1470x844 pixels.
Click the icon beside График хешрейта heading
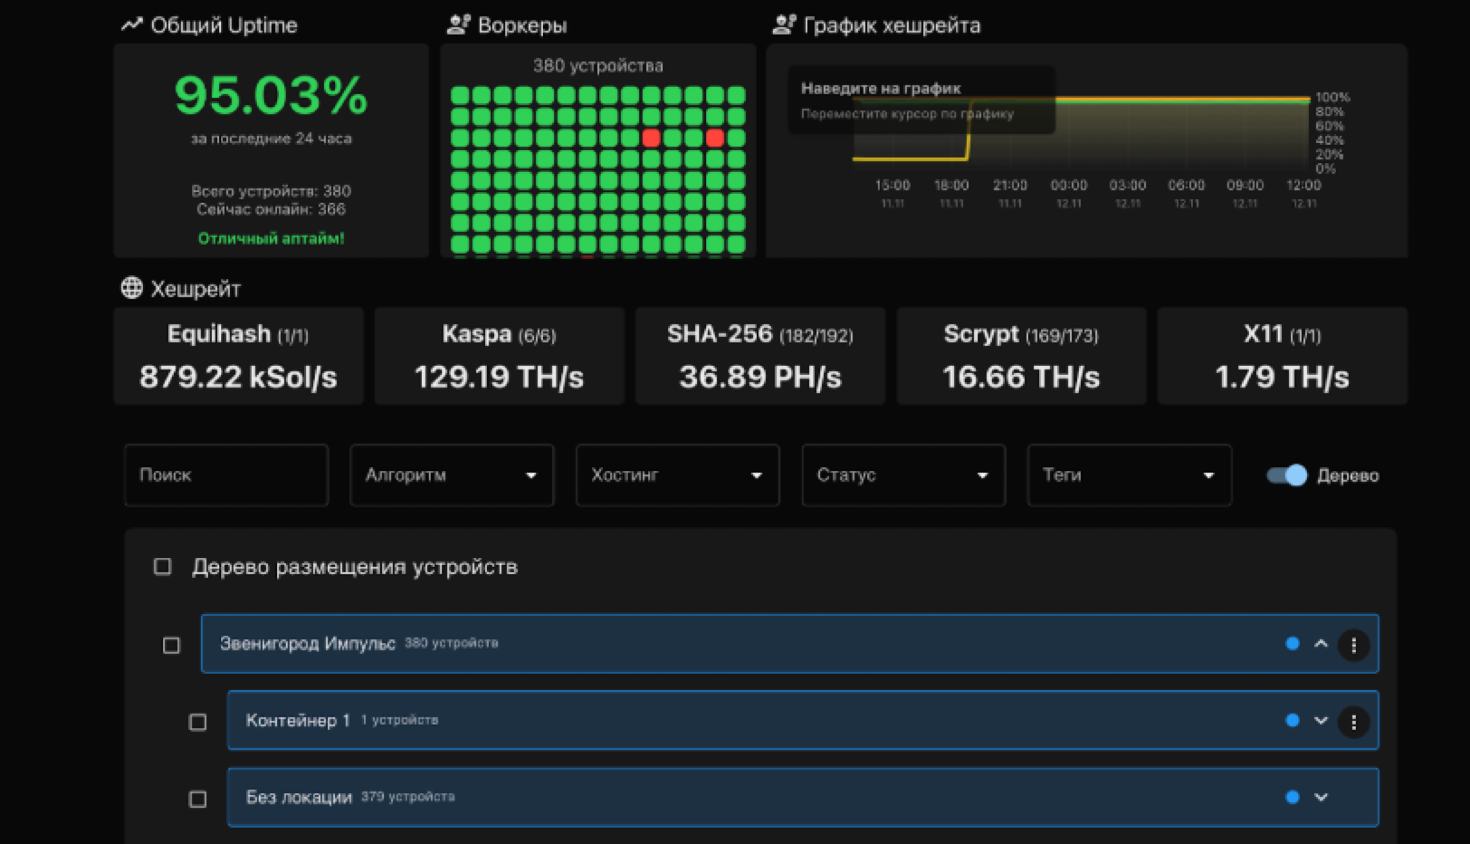coord(784,24)
